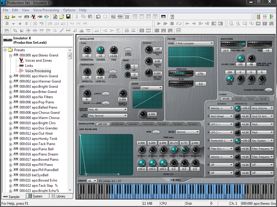Image resolution: width=277 pixels, height=207 pixels.
Task: Open the Amp Envelope Mode dropdown
Action: click(x=188, y=132)
